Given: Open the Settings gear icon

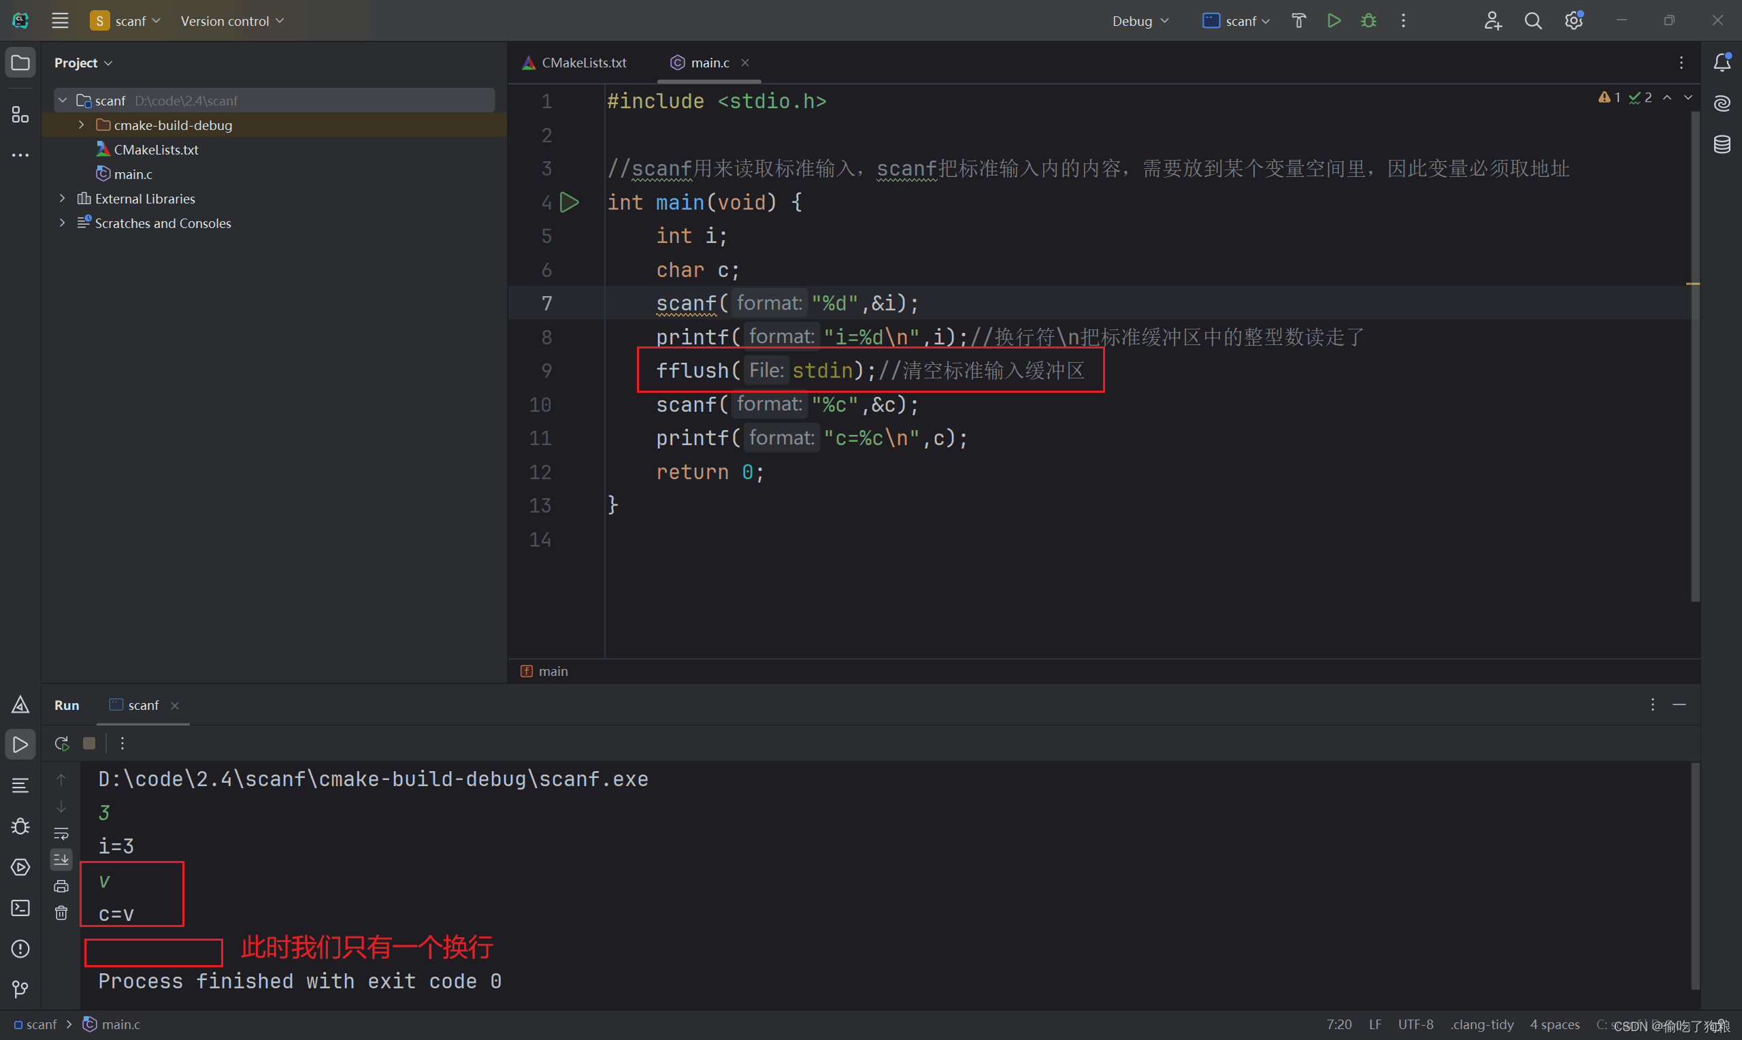Looking at the screenshot, I should [1574, 20].
